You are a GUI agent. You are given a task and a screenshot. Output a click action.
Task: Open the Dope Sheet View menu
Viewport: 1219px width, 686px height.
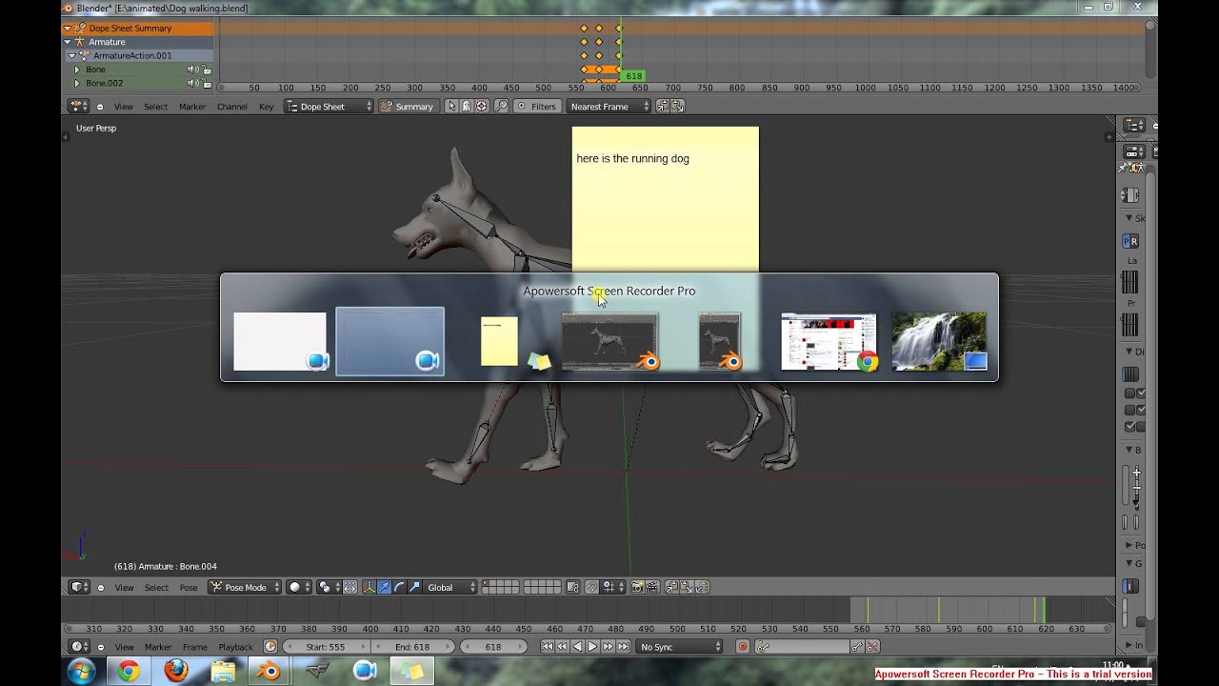124,107
